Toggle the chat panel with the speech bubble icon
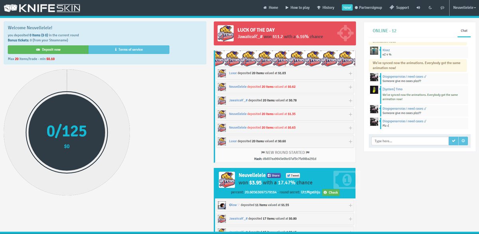 click(x=442, y=8)
